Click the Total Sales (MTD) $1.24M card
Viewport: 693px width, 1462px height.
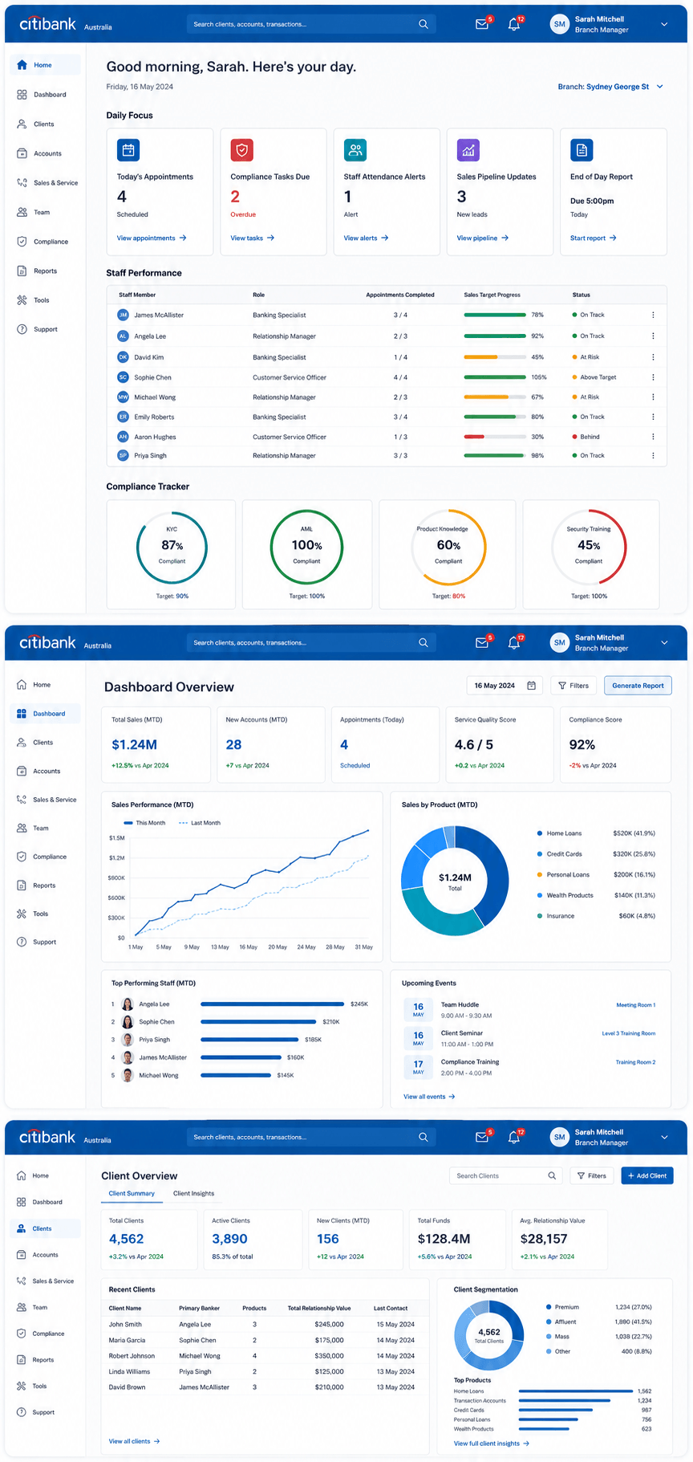[x=156, y=744]
